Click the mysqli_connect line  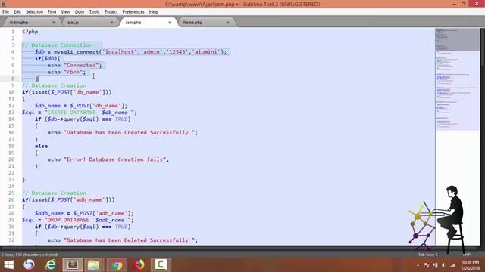(x=130, y=52)
